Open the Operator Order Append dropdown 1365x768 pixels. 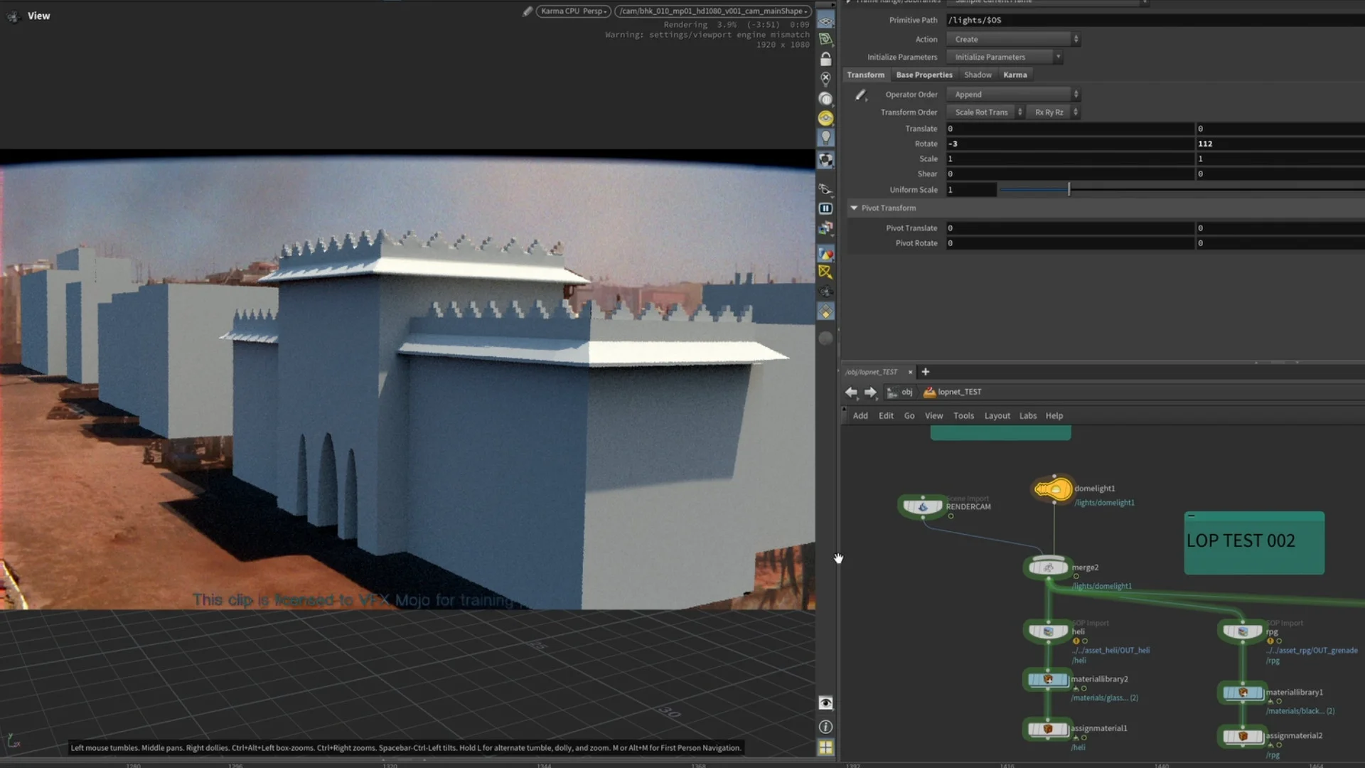(1013, 95)
